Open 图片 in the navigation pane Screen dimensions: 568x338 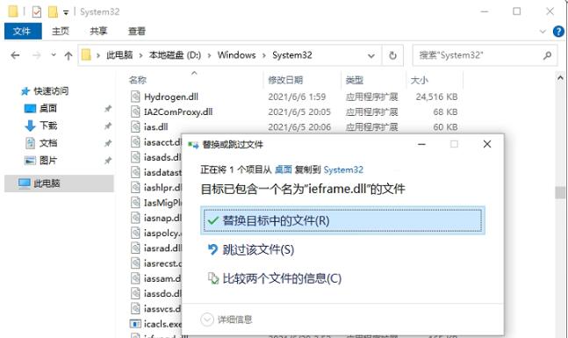coord(48,161)
